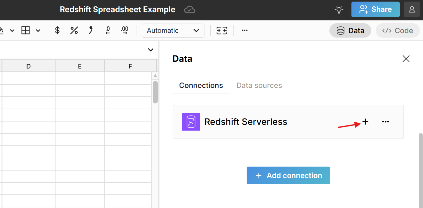This screenshot has width=423, height=208.
Task: Switch to the Data panel view
Action: click(x=350, y=30)
